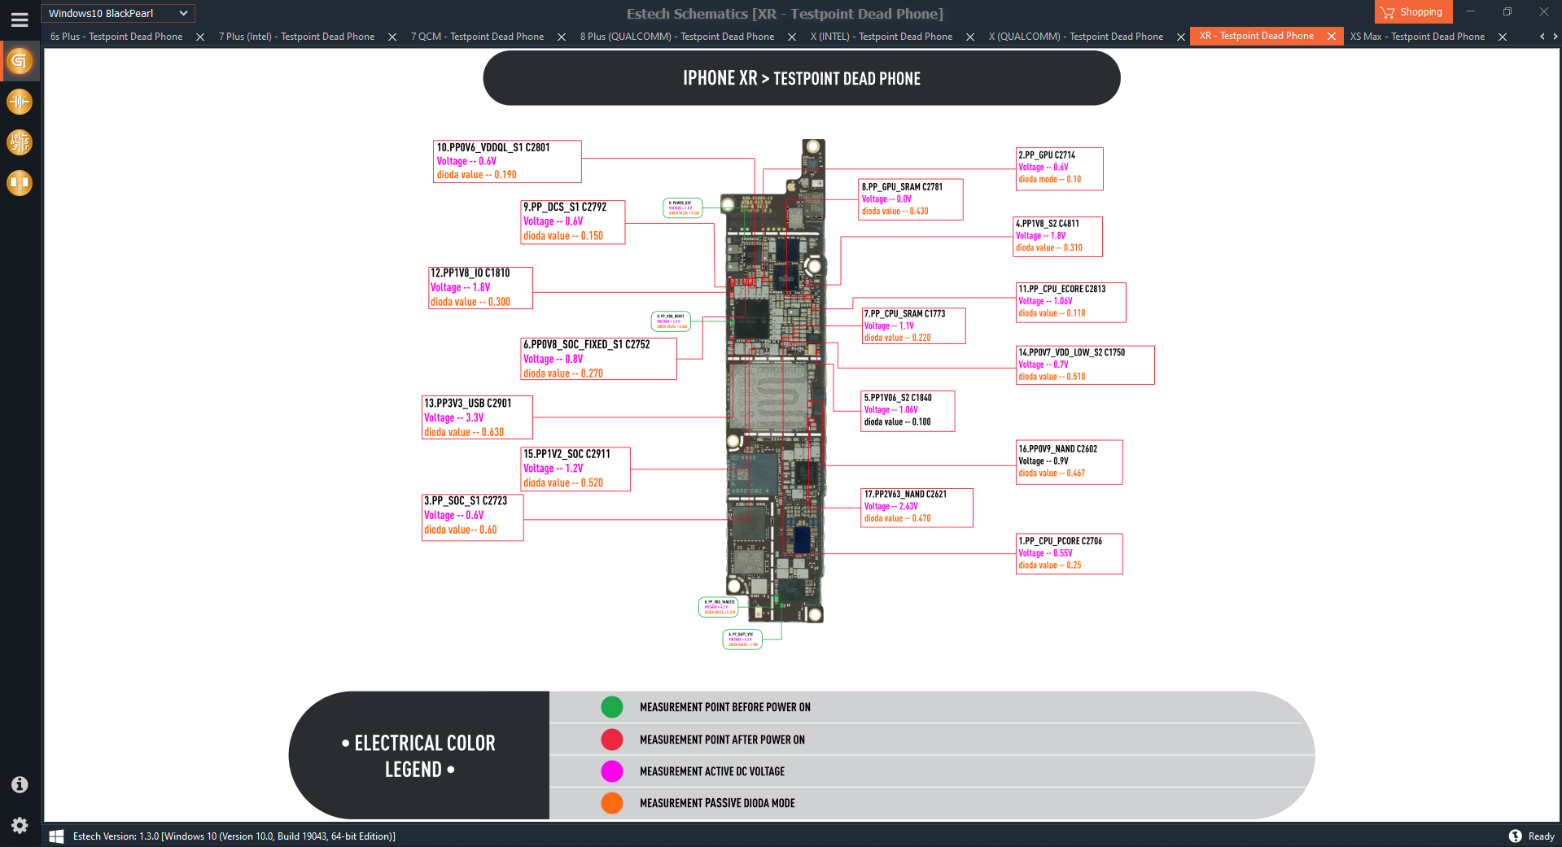1562x847 pixels.
Task: Click the 16.PP0V9_NAND C2602 label
Action: click(1070, 461)
